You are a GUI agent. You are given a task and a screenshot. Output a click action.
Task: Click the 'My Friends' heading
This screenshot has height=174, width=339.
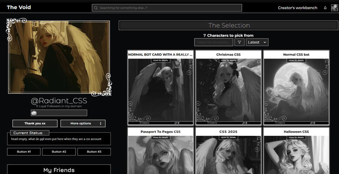(x=59, y=170)
